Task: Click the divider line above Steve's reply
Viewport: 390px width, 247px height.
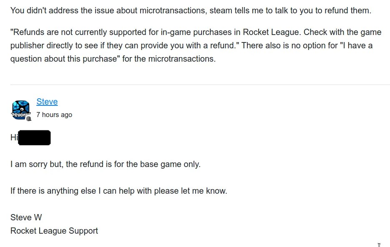Action: coord(200,85)
